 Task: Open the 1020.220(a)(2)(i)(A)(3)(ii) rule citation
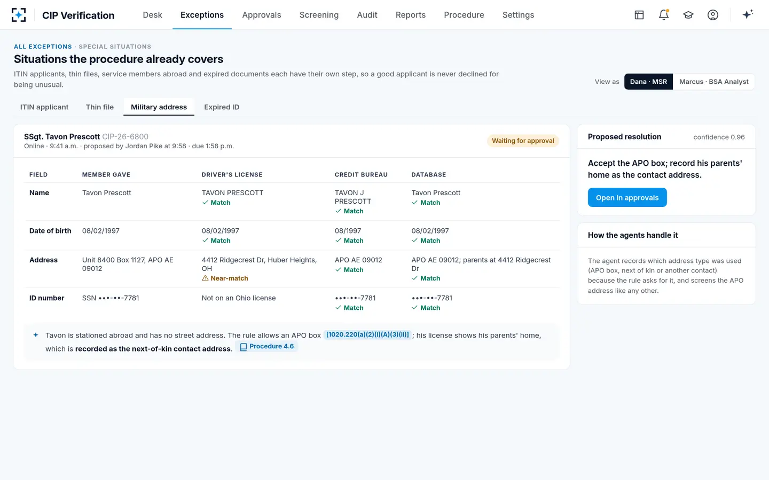pyautogui.click(x=367, y=335)
